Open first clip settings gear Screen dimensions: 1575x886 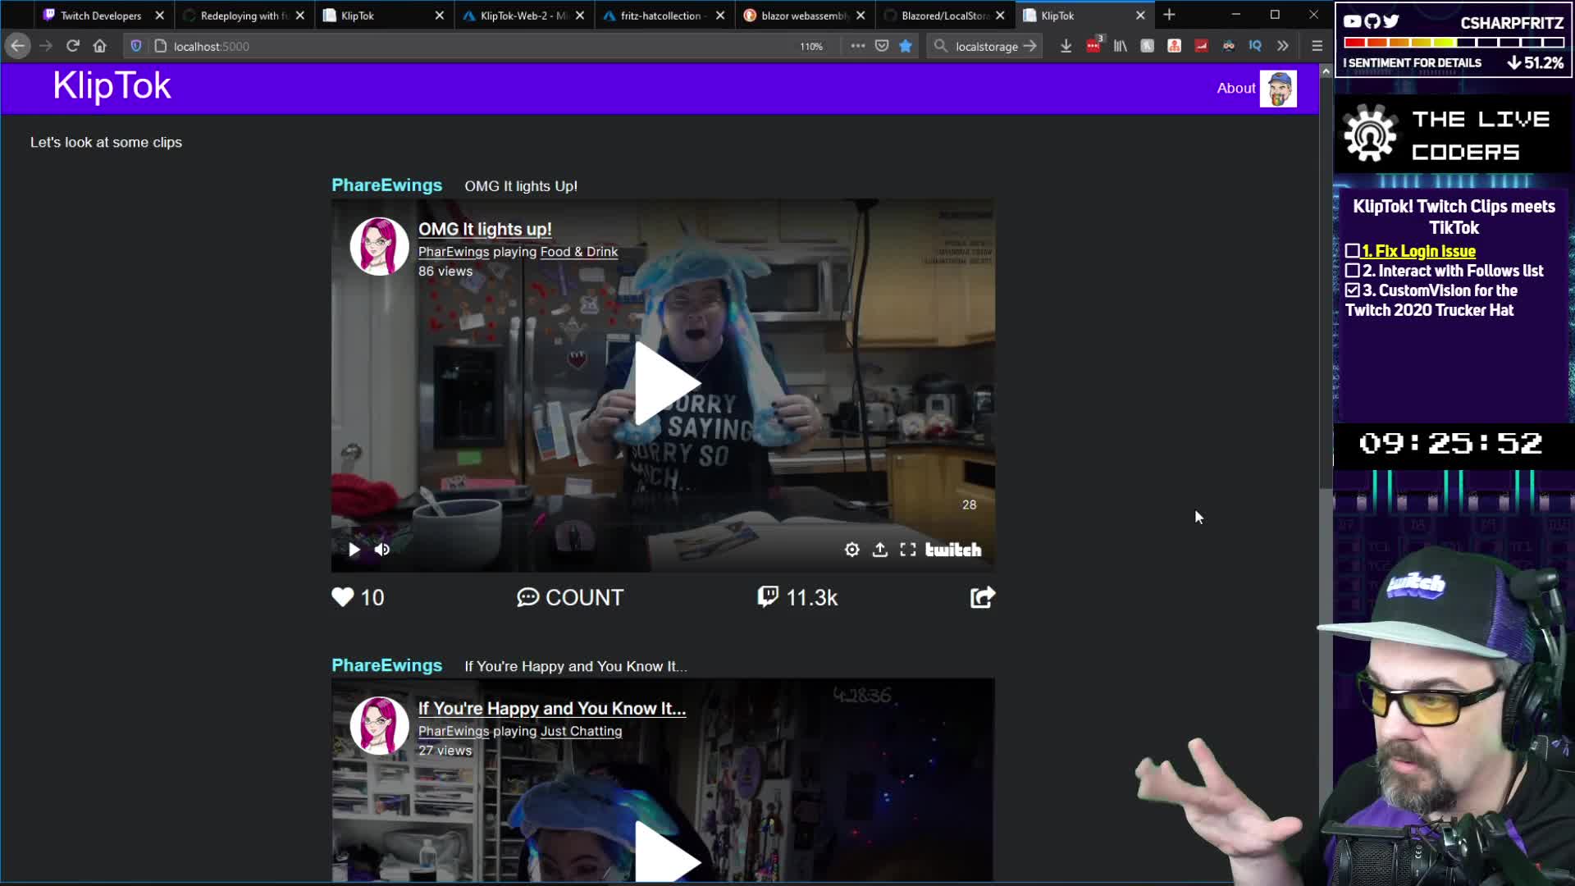[x=852, y=550]
